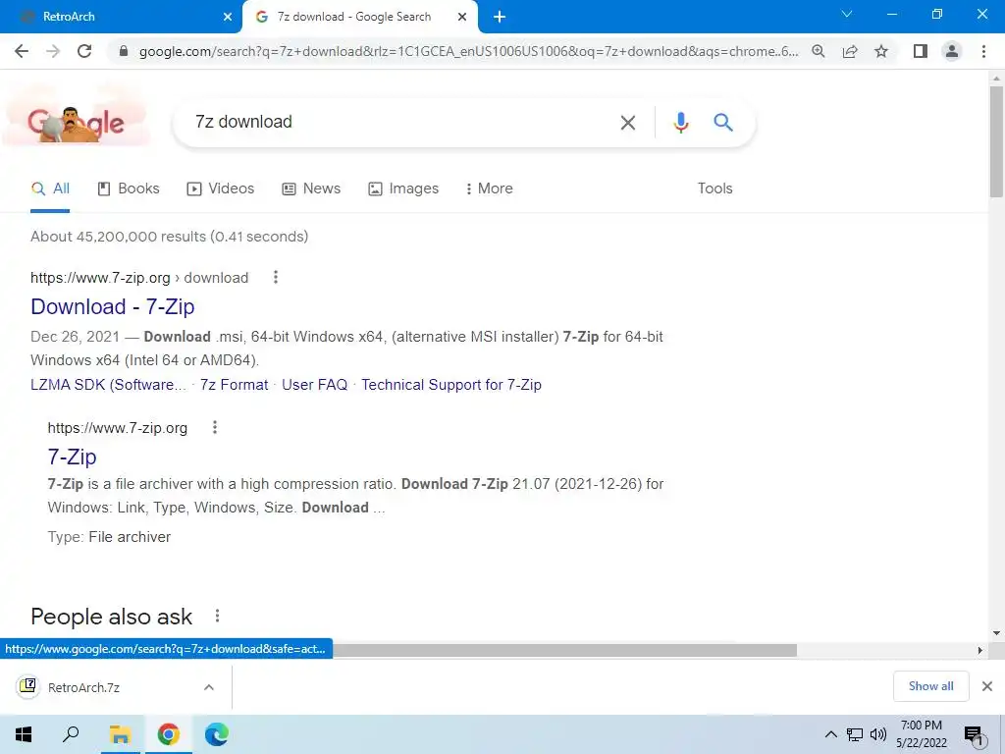Open File Explorer from taskbar

point(120,734)
